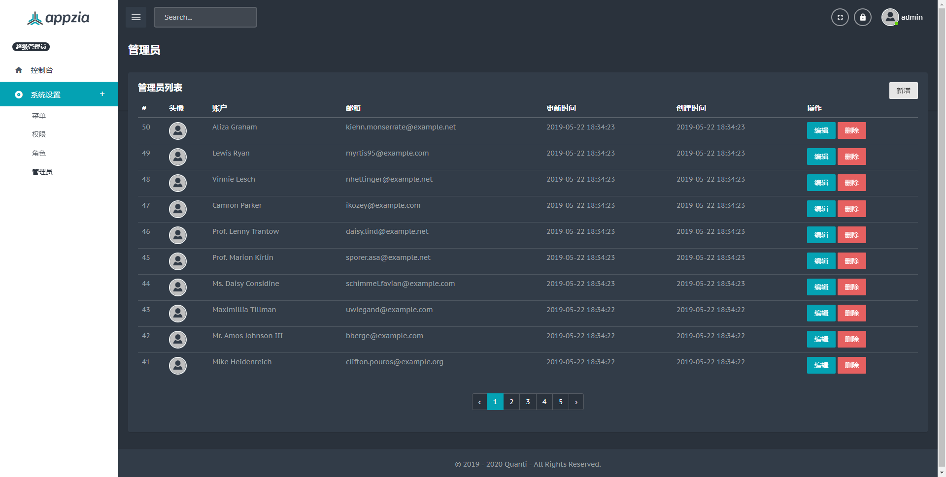
Task: Click Vinnie Lesch's avatar
Action: coord(178,183)
